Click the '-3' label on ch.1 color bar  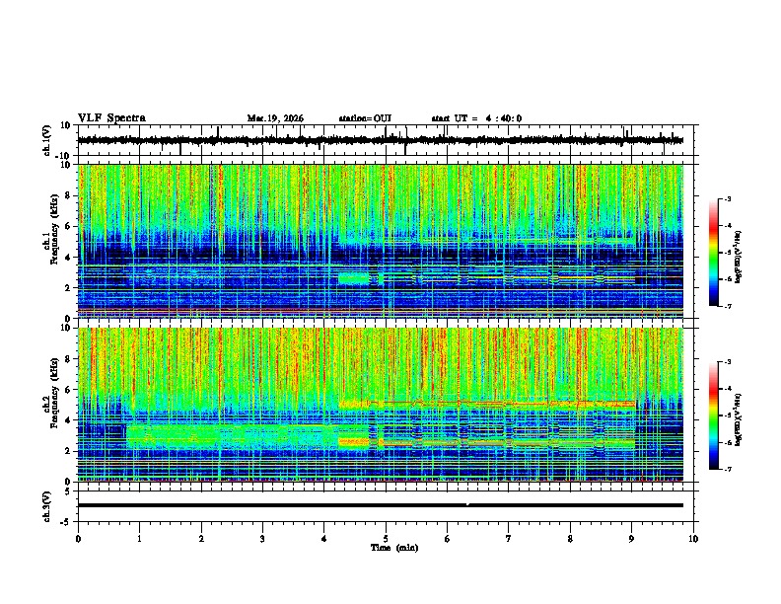click(727, 198)
